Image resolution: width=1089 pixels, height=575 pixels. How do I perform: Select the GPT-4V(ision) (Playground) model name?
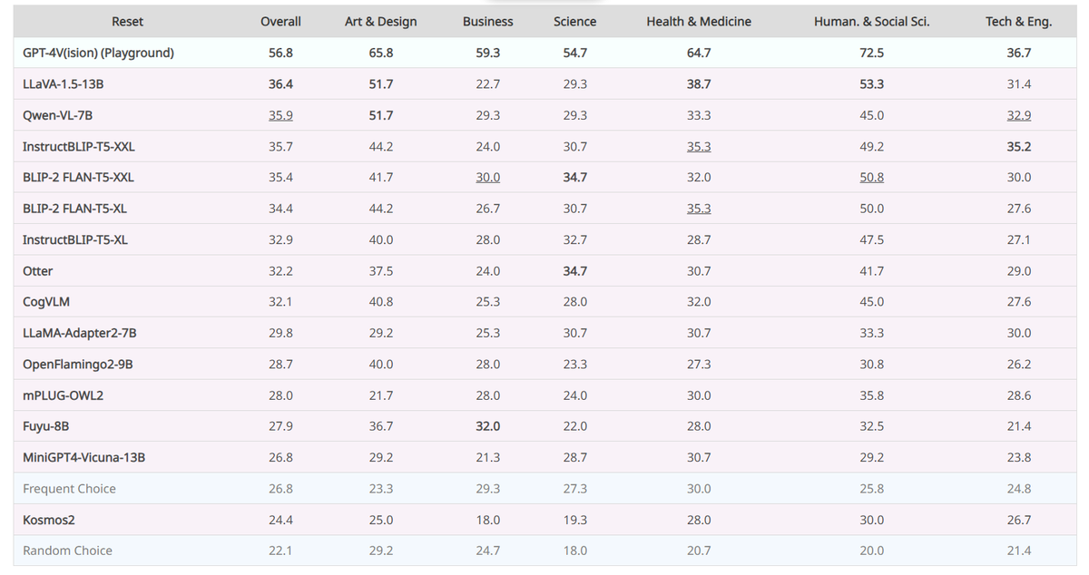click(x=98, y=54)
